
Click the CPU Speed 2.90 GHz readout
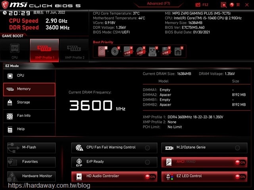pos(38,21)
